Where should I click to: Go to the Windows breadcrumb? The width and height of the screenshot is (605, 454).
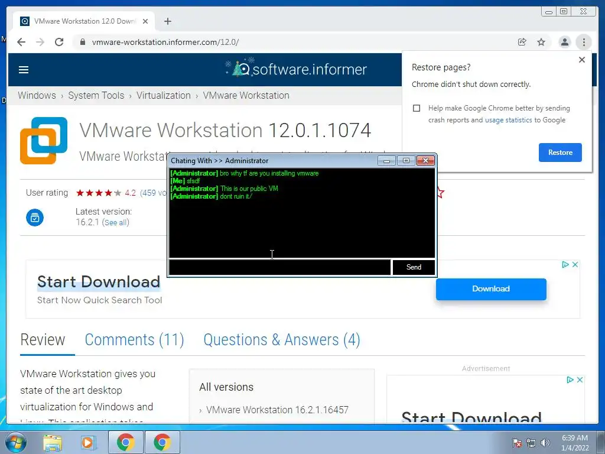pos(37,95)
